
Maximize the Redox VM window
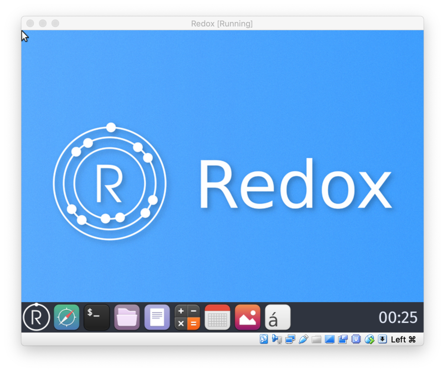point(55,23)
